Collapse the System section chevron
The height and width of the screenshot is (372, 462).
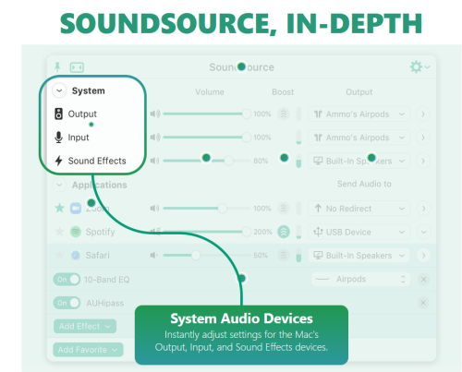[59, 90]
